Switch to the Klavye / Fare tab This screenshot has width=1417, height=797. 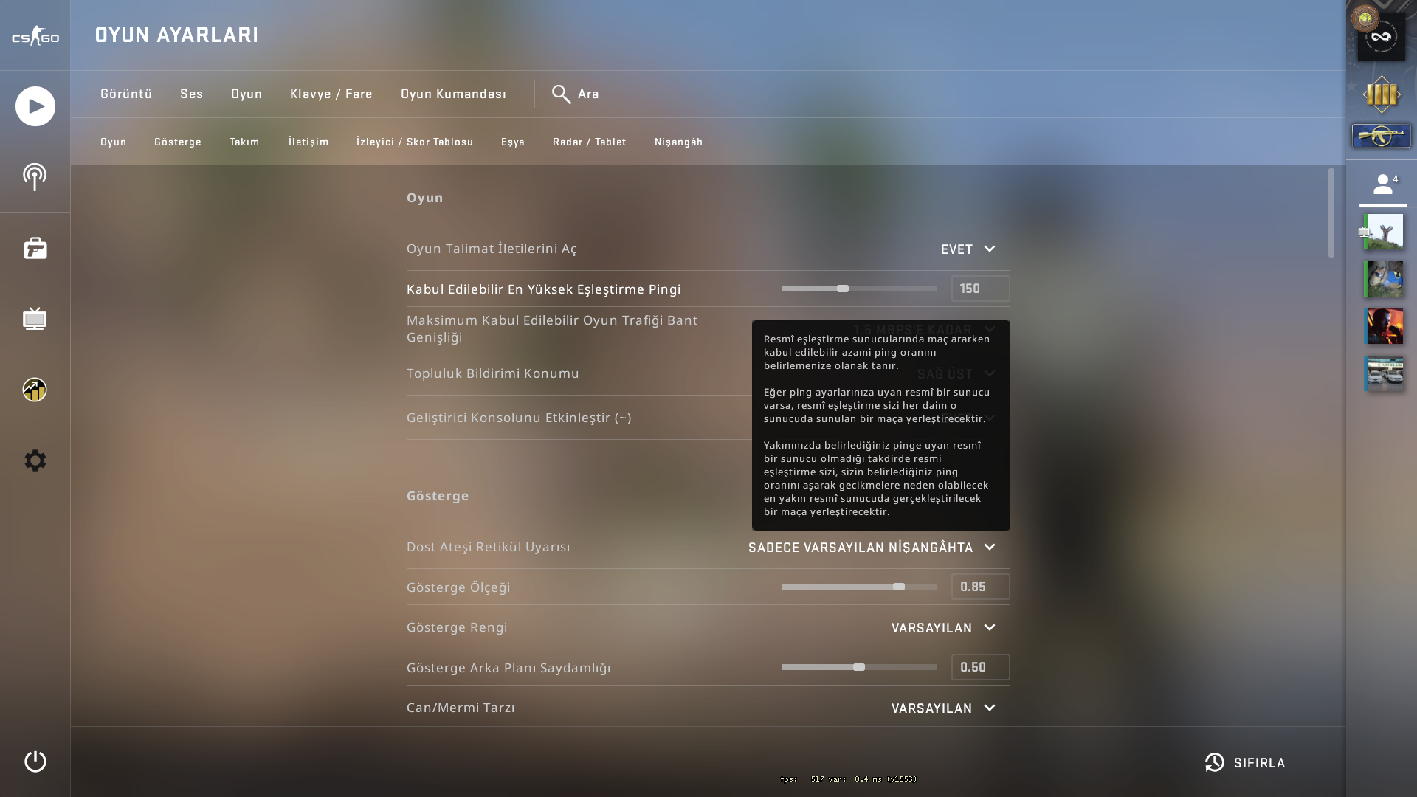(331, 94)
